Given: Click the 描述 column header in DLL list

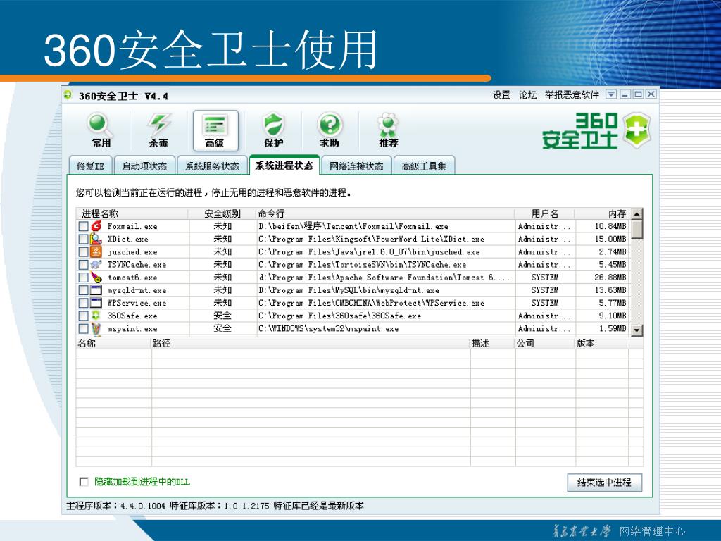Looking at the screenshot, I should tap(493, 343).
